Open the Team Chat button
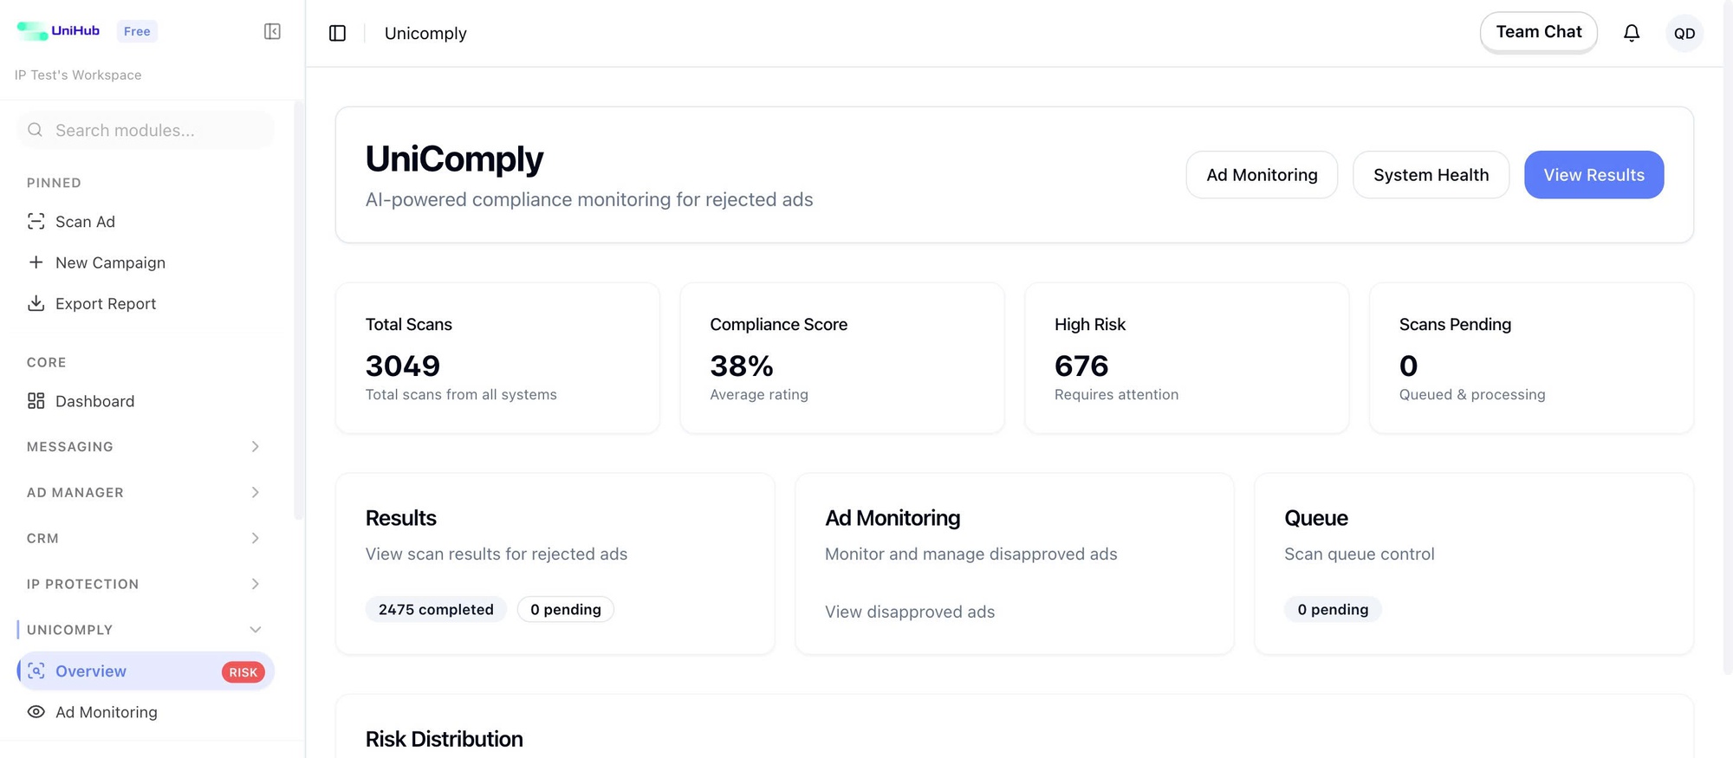This screenshot has width=1733, height=758. tap(1538, 32)
